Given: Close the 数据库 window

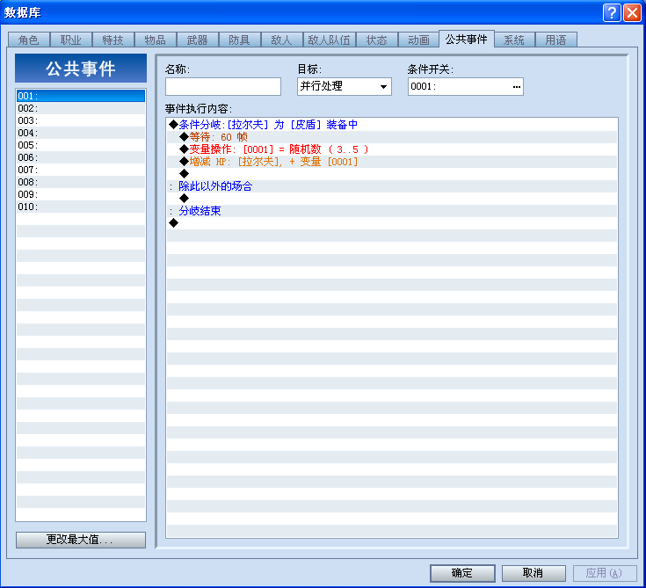Looking at the screenshot, I should click(632, 13).
